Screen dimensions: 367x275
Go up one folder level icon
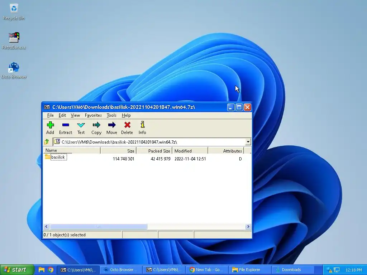[x=47, y=142]
